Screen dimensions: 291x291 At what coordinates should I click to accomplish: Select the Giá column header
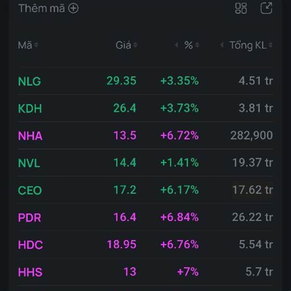click(123, 45)
